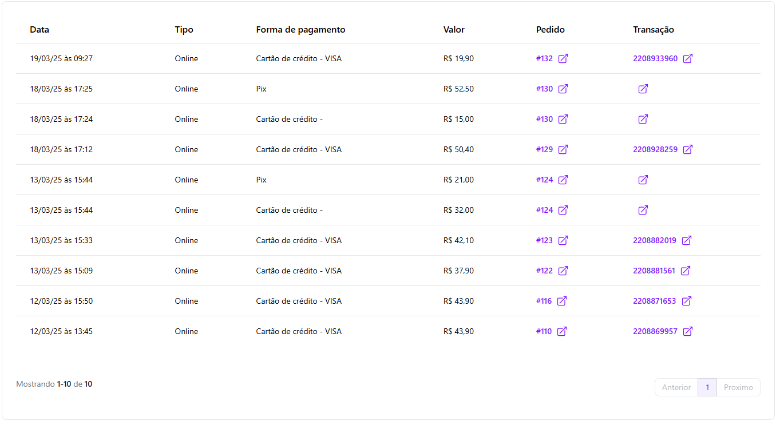
Task: Select page 1 in pagination
Action: pos(707,387)
